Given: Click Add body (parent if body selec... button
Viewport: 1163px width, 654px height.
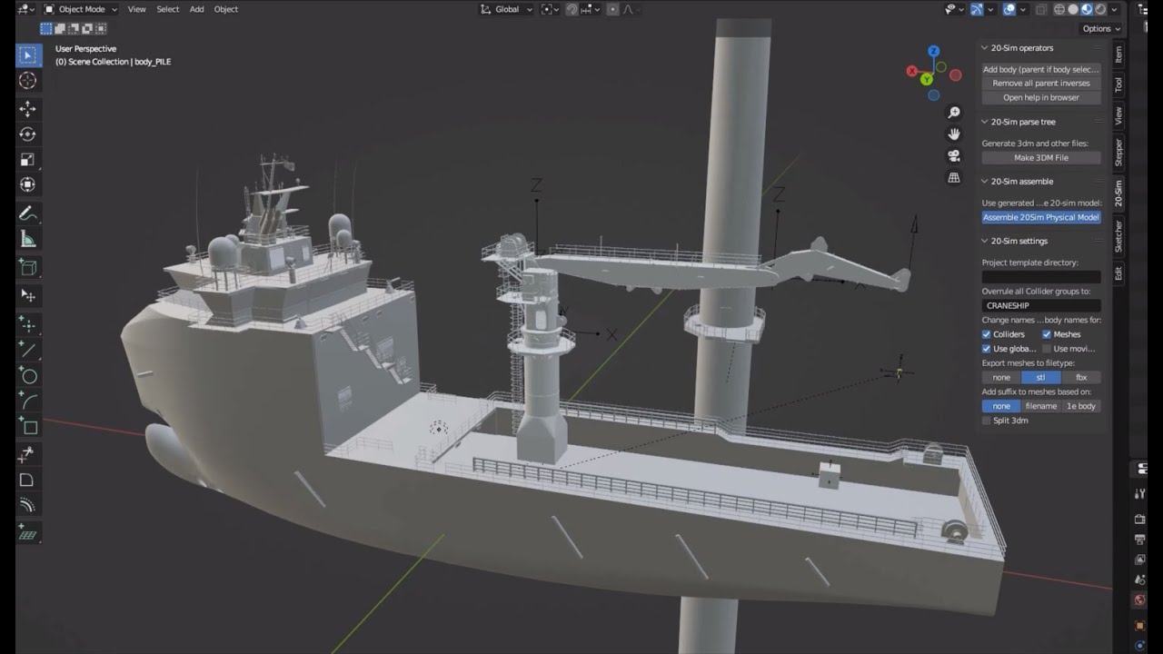Looking at the screenshot, I should (x=1041, y=69).
